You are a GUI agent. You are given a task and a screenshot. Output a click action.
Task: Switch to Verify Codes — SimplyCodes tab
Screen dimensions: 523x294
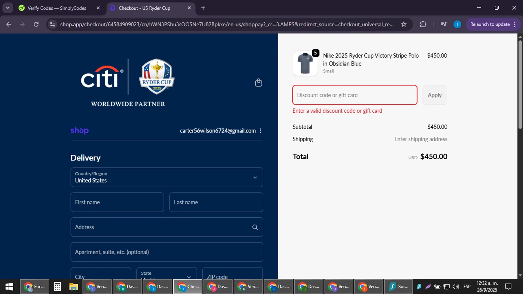[57, 8]
